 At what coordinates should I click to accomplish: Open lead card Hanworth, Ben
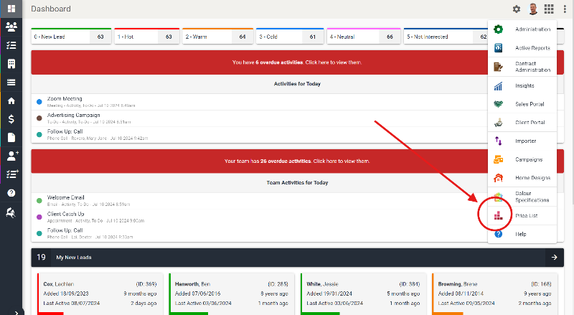coord(231,293)
